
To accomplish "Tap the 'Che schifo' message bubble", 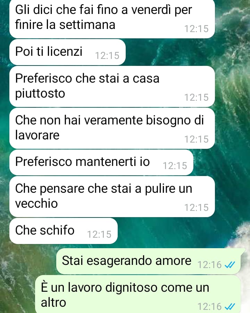I will (64, 231).
